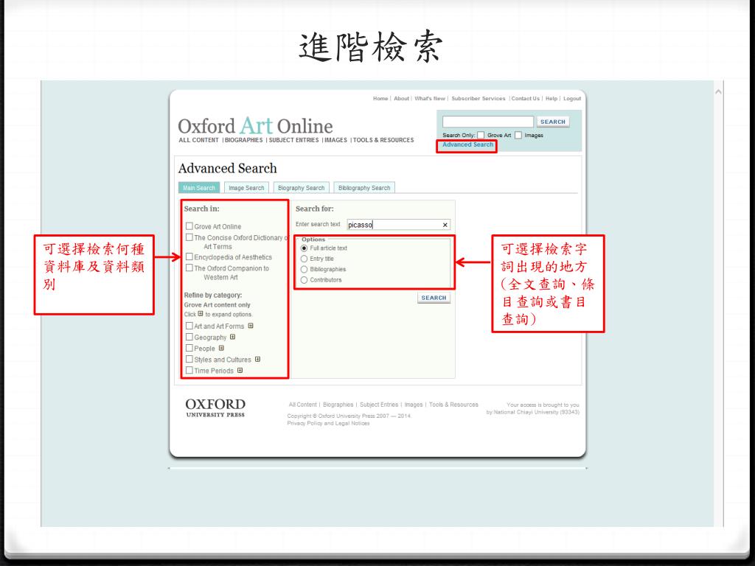Click the Oxford University Press logo
Screen dimensions: 755x566
pyautogui.click(x=215, y=407)
